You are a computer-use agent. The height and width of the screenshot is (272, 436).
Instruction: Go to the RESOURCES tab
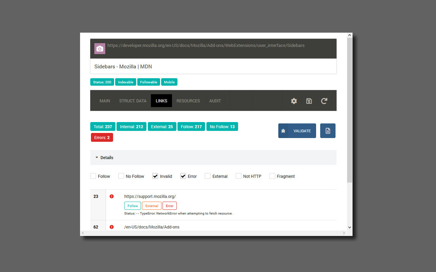pos(188,101)
